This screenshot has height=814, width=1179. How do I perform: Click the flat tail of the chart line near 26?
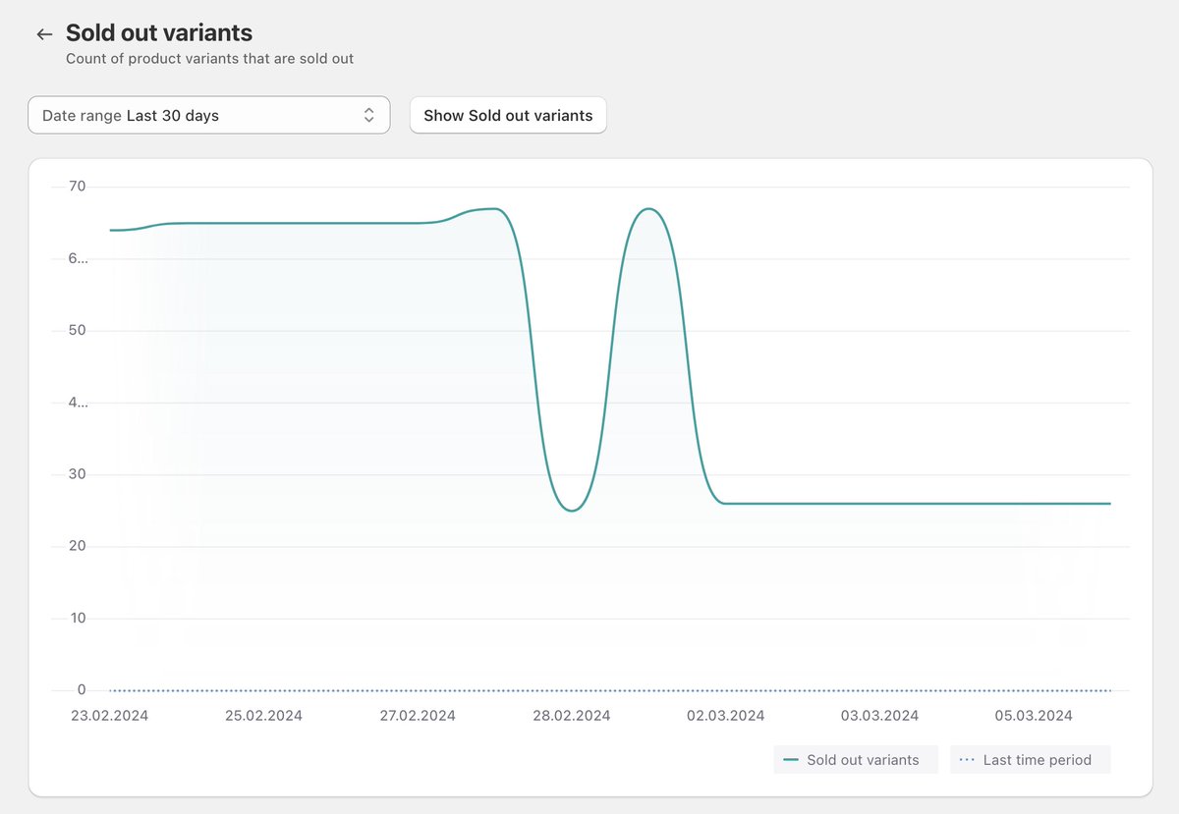pyautogui.click(x=933, y=501)
